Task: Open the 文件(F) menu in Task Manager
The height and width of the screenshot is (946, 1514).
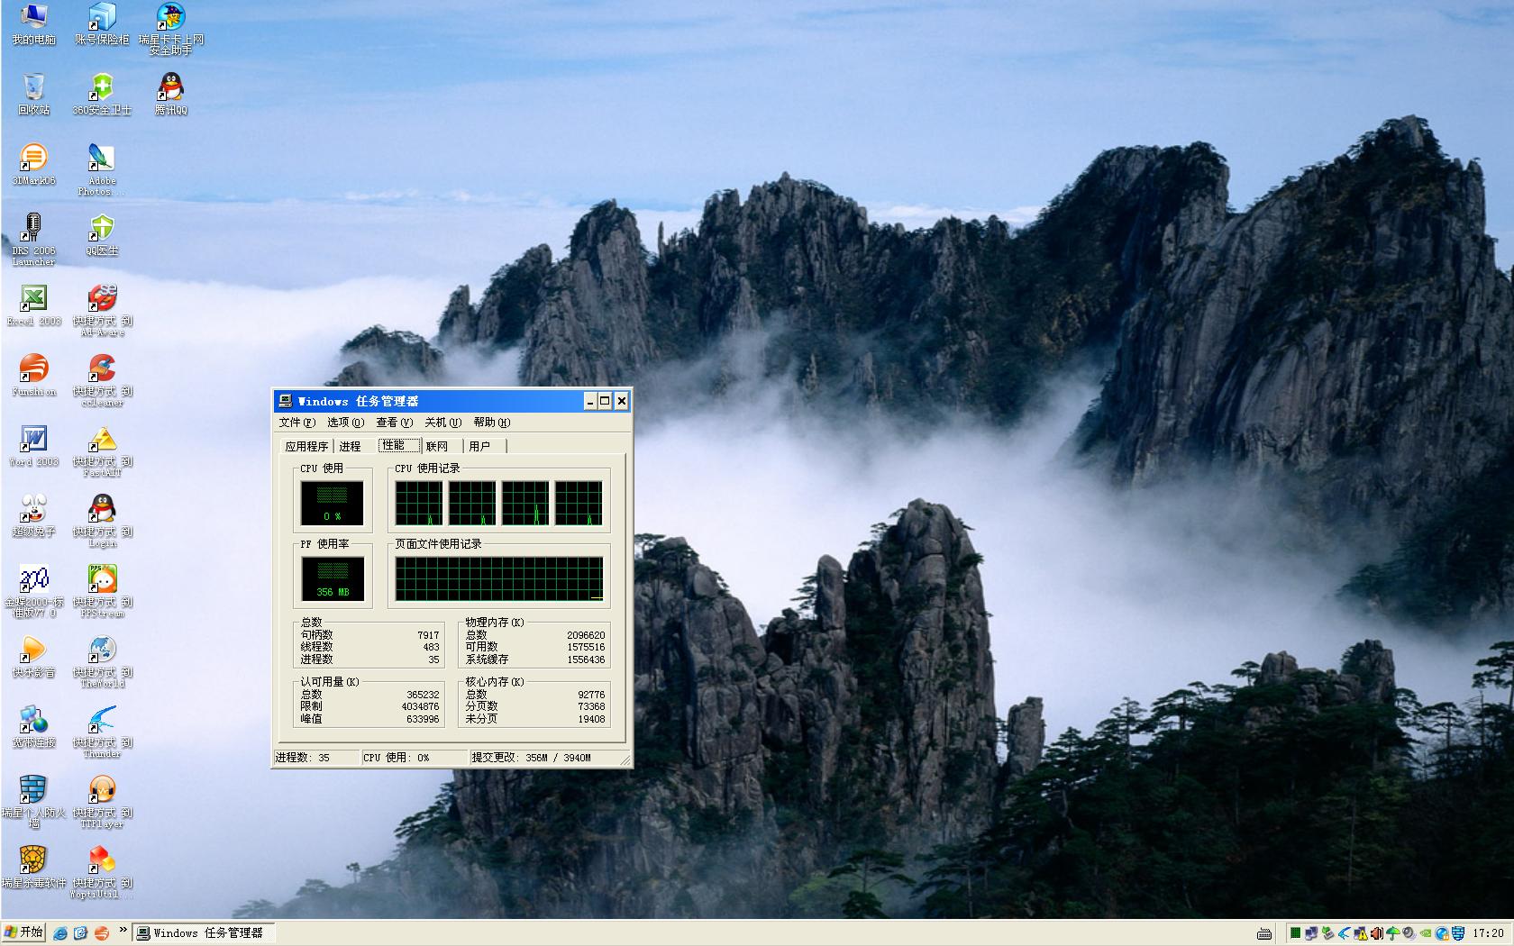Action: [296, 423]
